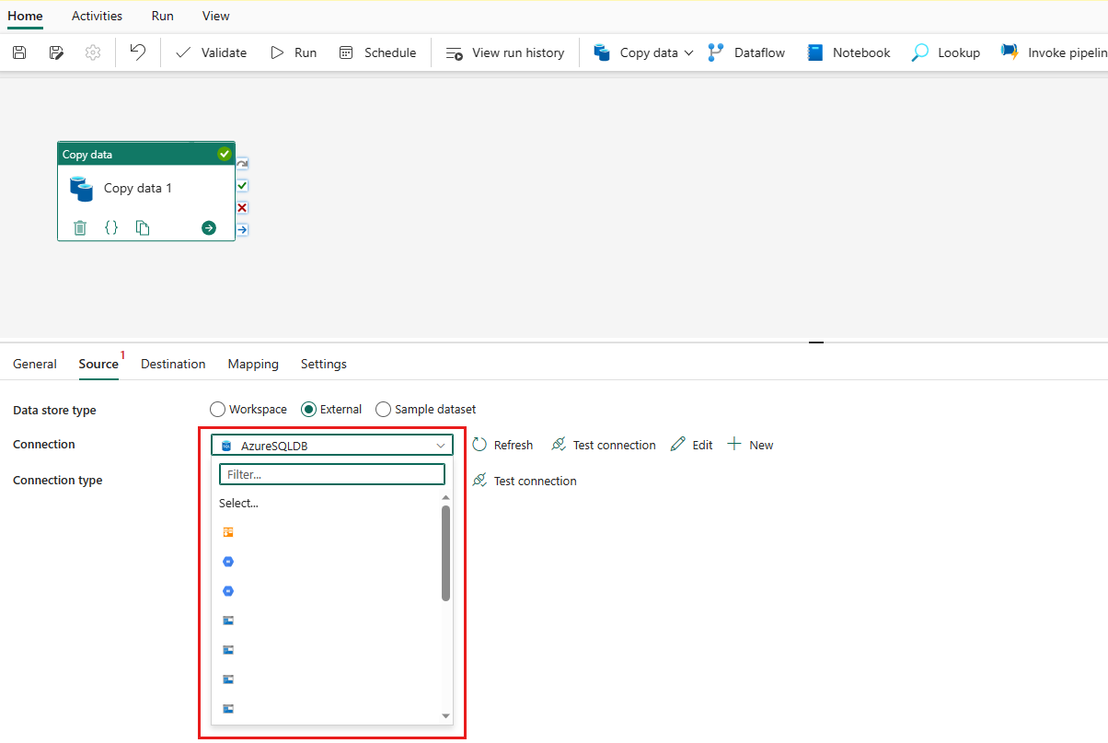The width and height of the screenshot is (1108, 743).
Task: Delete the Copy data 1 activity
Action: tap(80, 227)
